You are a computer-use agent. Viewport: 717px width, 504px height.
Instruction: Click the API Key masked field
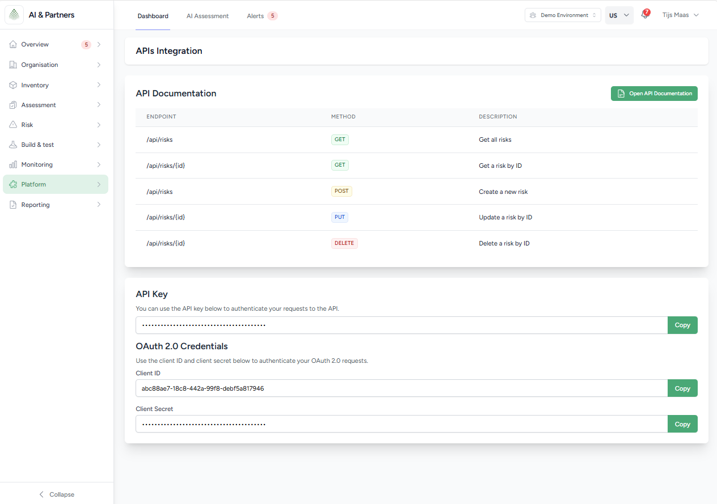[402, 325]
